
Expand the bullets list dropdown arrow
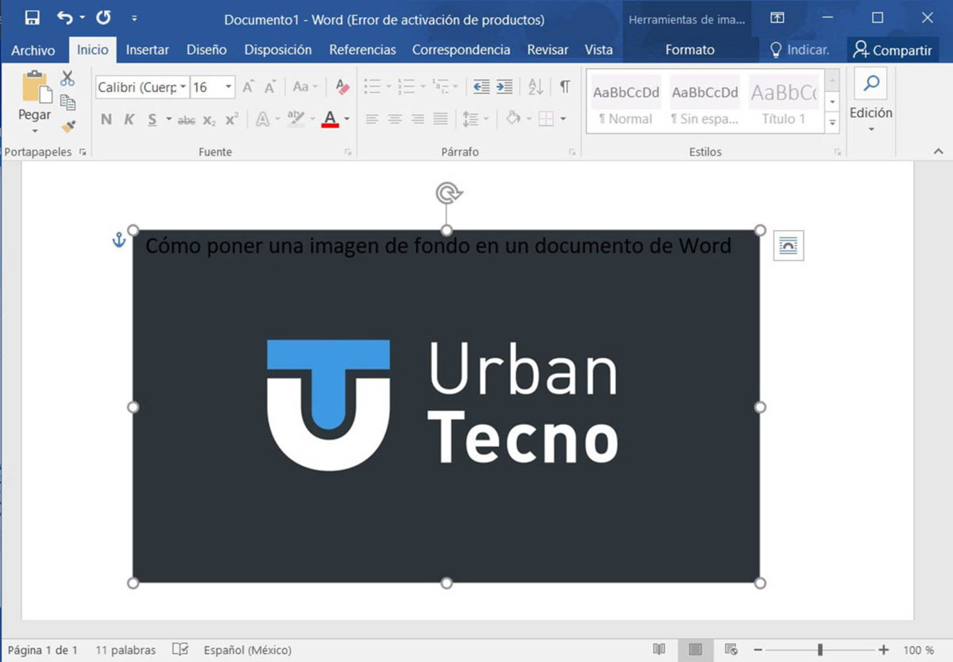point(388,87)
